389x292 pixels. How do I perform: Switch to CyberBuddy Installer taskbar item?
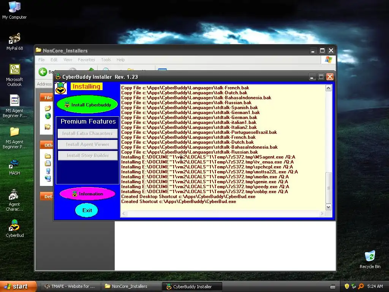192,287
